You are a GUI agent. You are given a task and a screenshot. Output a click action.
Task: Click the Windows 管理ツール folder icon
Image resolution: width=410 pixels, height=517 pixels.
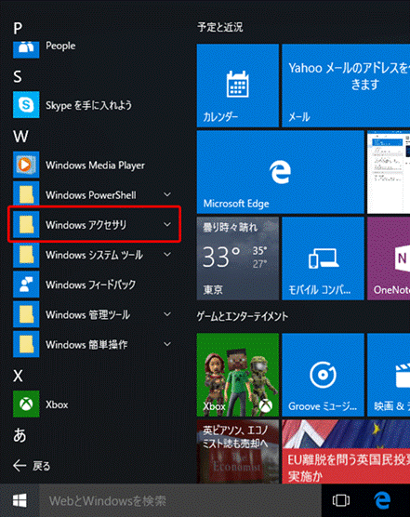point(26,314)
